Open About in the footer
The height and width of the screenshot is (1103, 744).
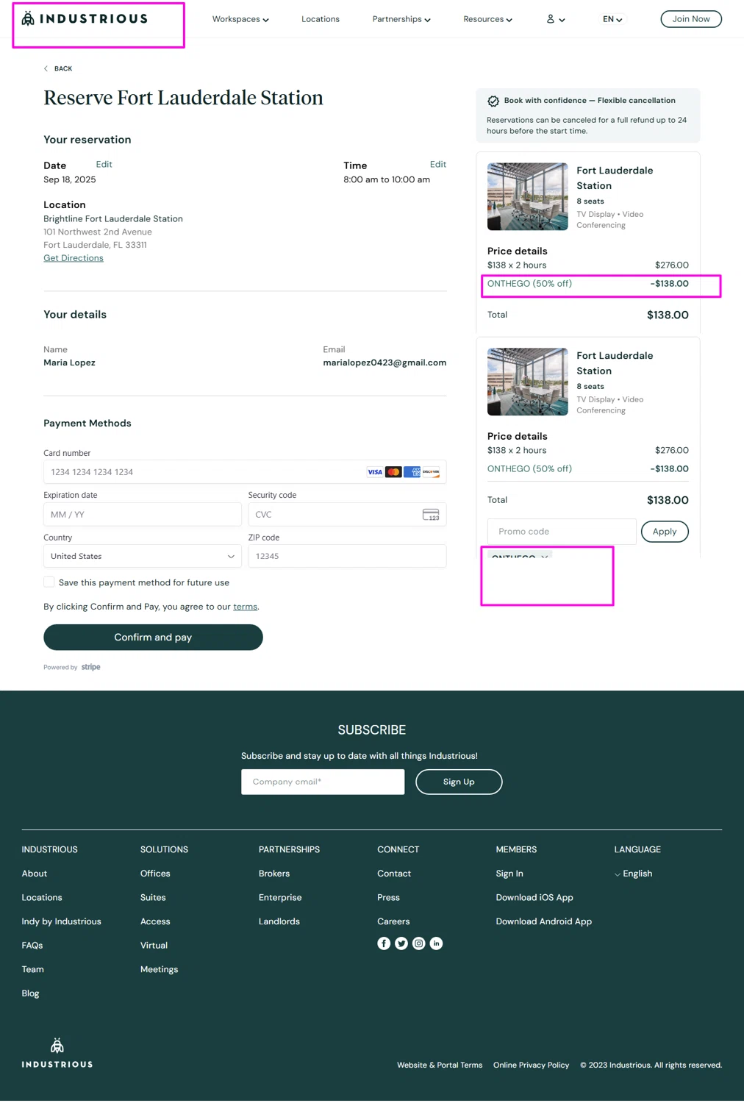point(35,874)
